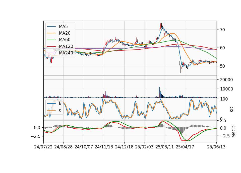This screenshot has width=241, height=173.
Task: Click the MA20 legend label
Action: pos(65,33)
